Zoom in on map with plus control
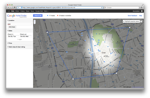 pyautogui.click(x=35, y=21)
